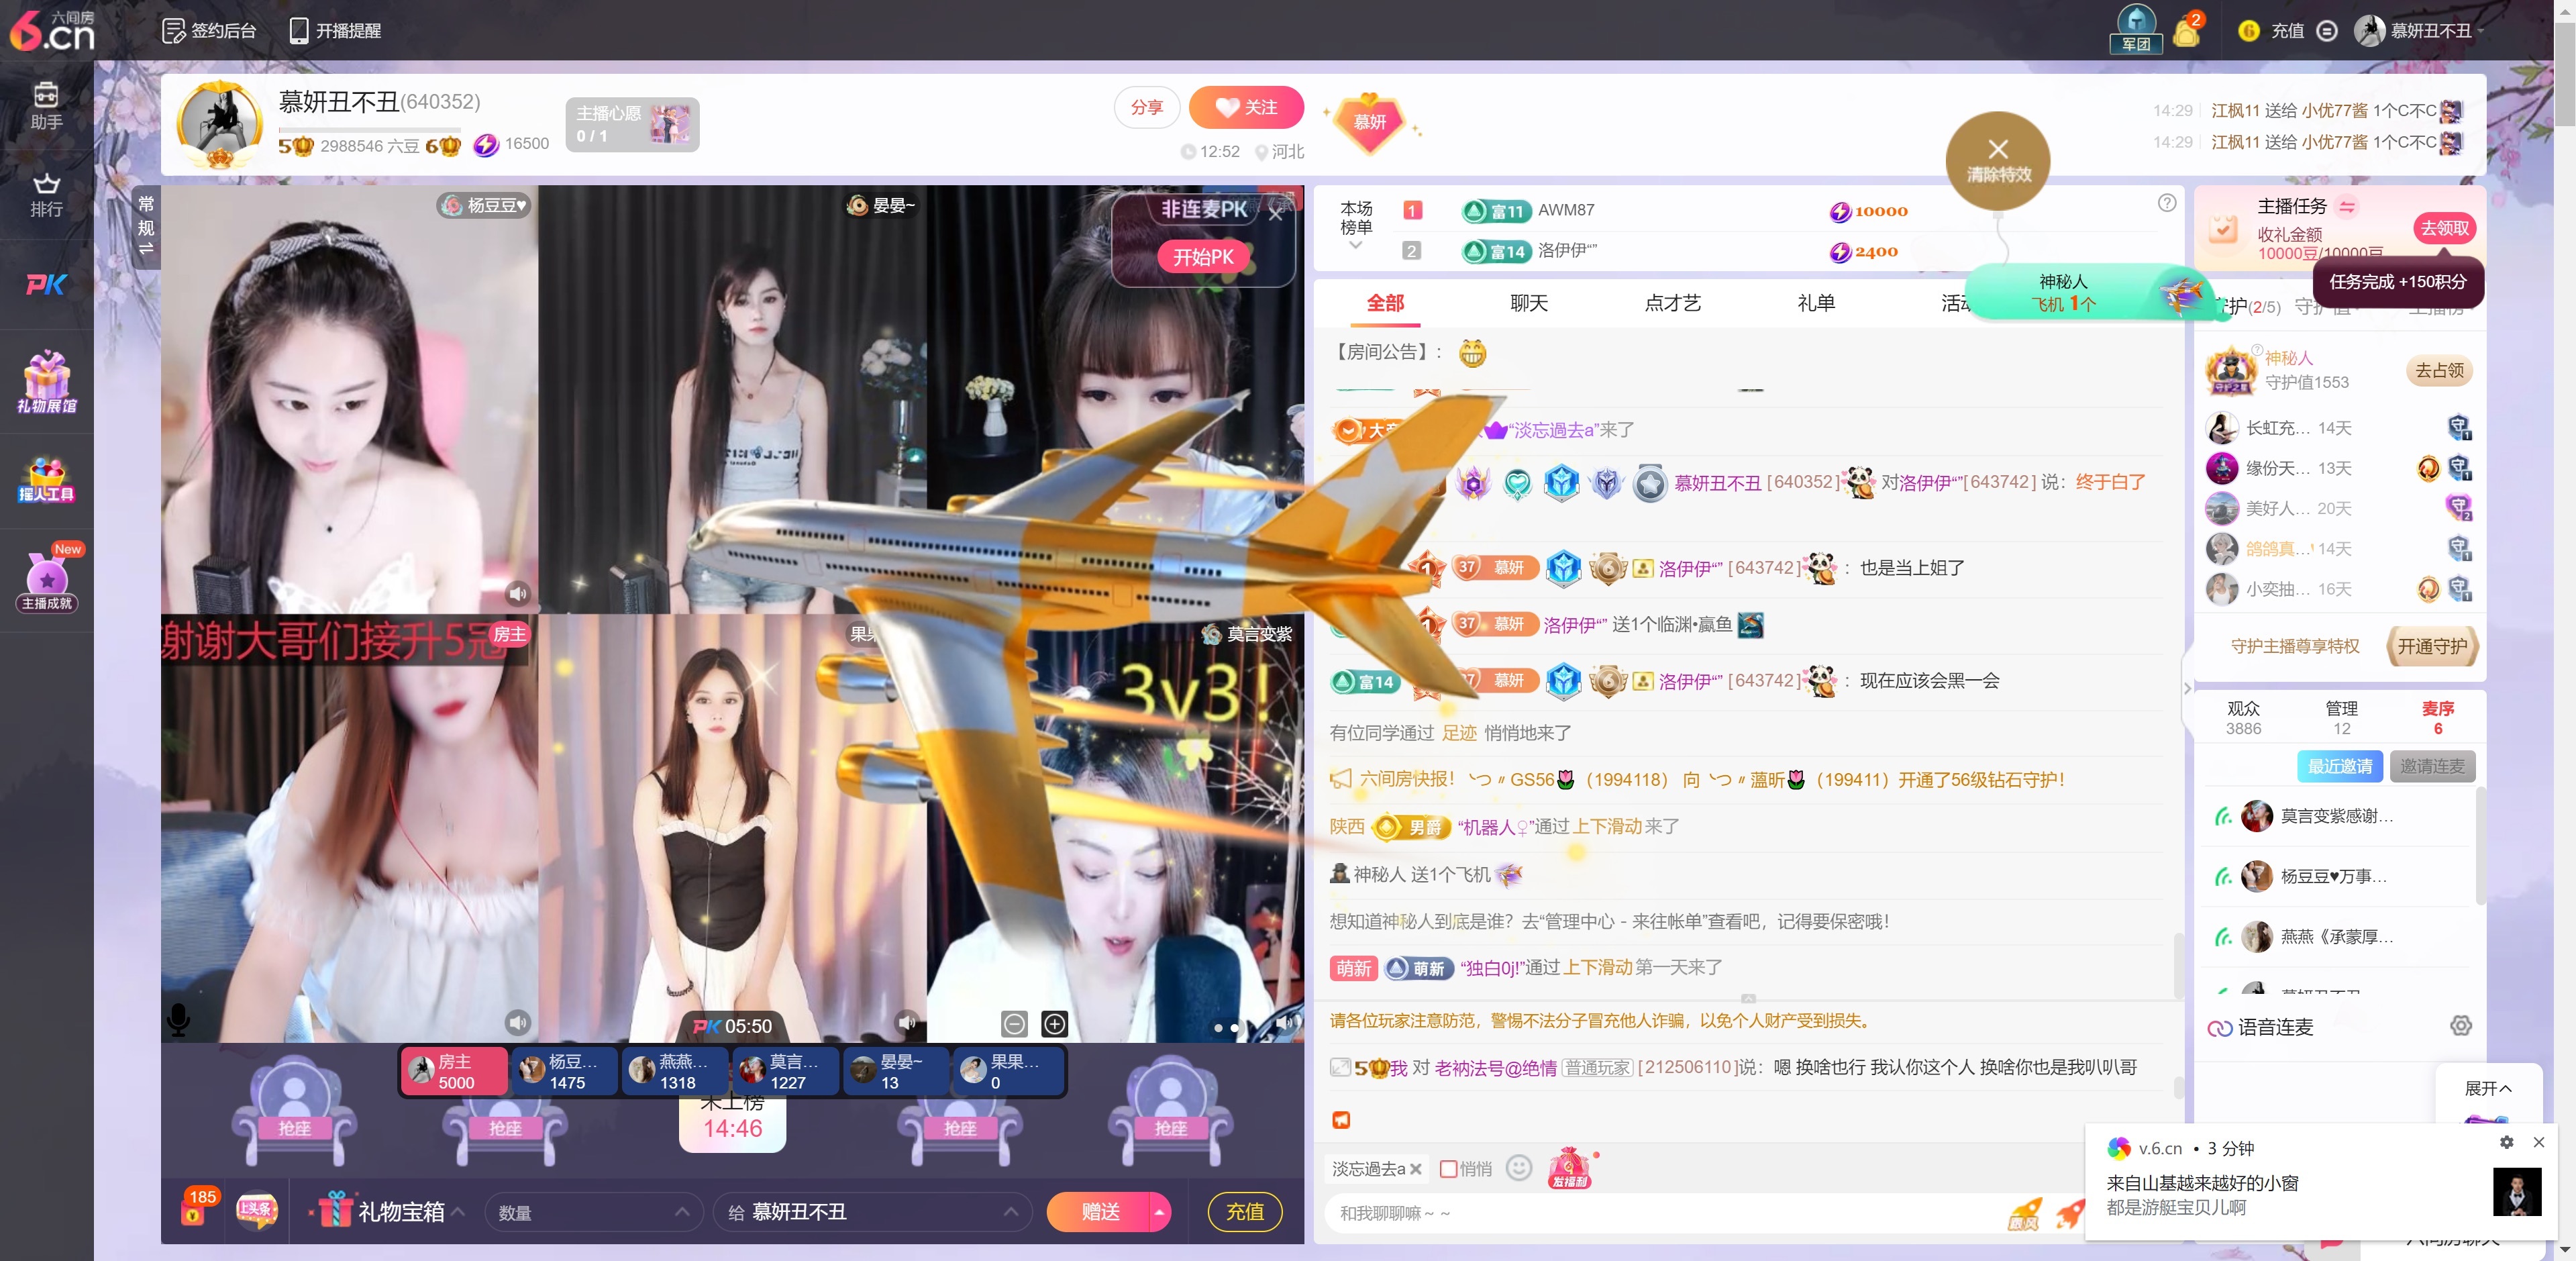The width and height of the screenshot is (2576, 1261).
Task: Click the microphone icon on the video
Action: (178, 1019)
